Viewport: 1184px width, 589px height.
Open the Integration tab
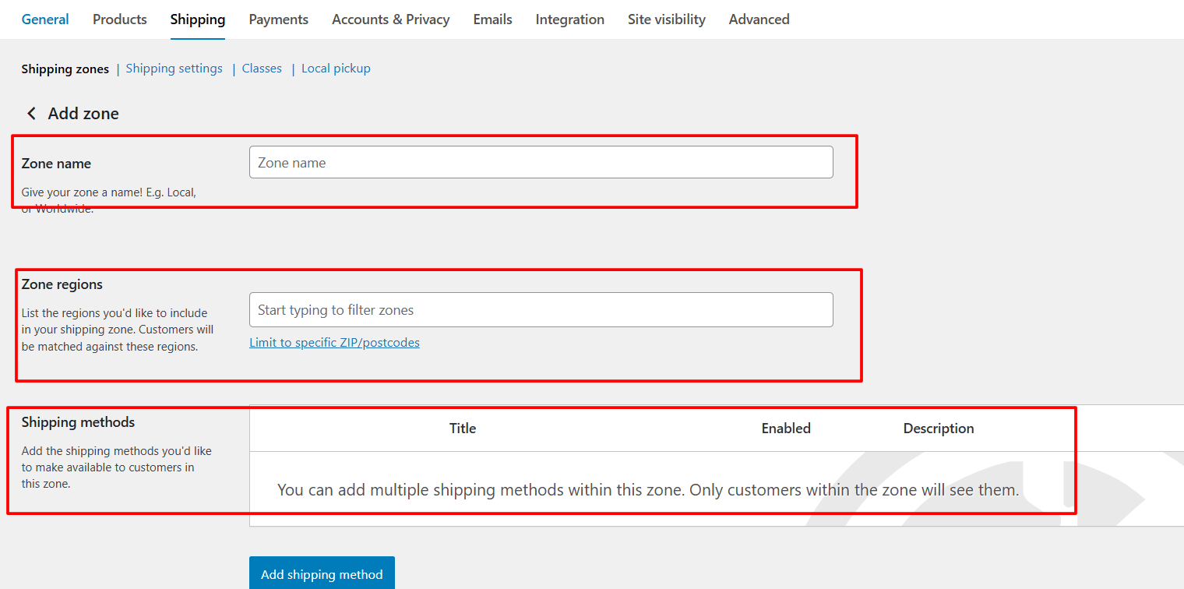point(569,19)
